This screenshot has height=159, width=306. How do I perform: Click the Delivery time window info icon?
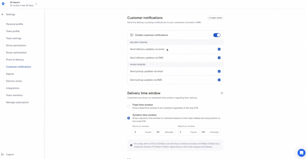(222, 93)
